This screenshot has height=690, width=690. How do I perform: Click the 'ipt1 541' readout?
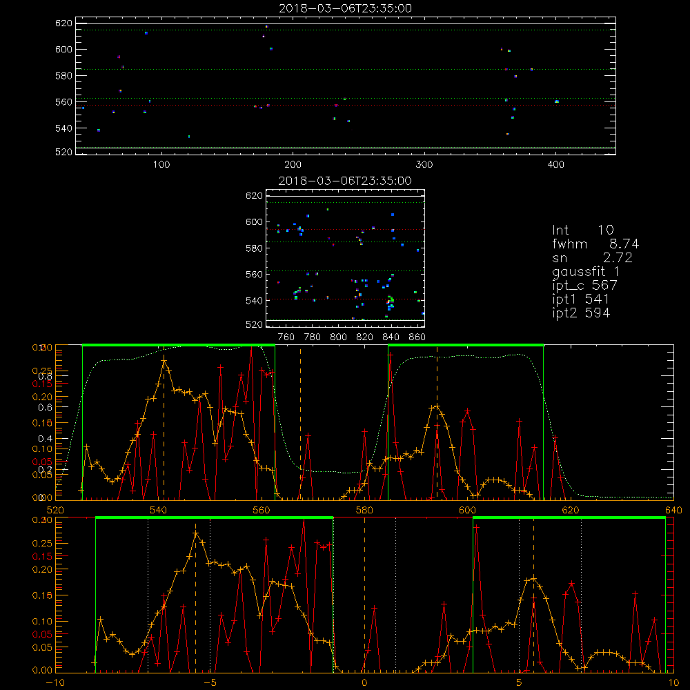580,299
